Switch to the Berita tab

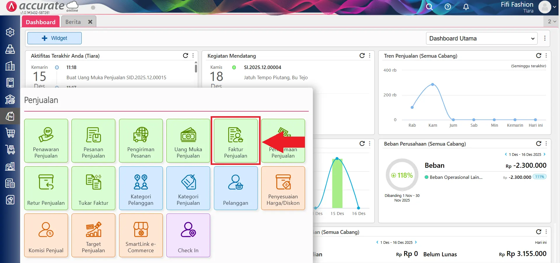(x=73, y=22)
